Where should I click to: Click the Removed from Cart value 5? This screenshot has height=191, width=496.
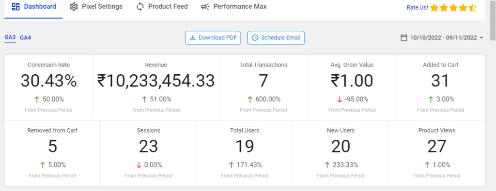coord(52,147)
